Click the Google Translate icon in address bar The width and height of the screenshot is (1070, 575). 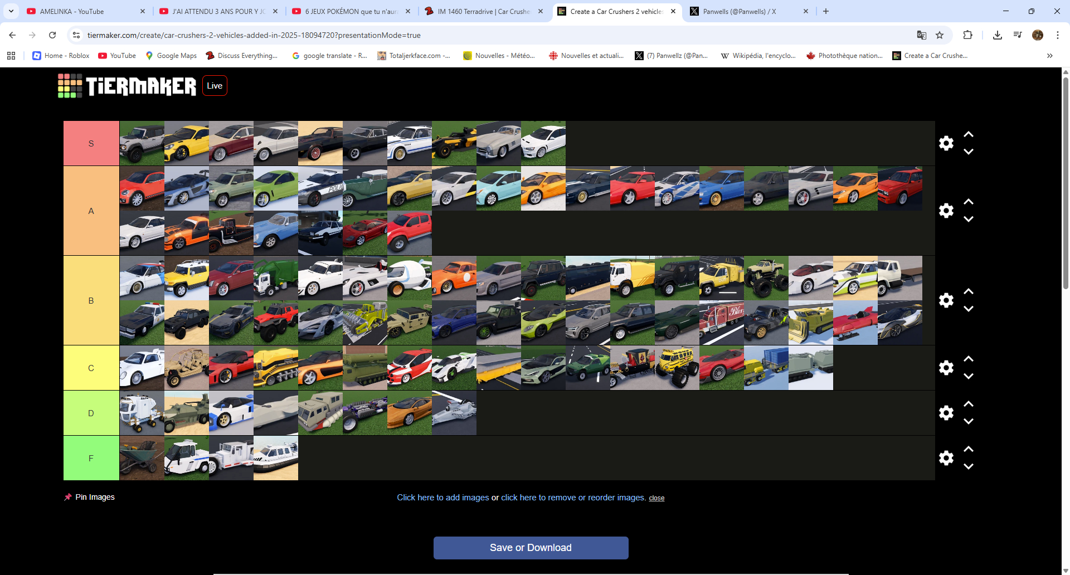921,35
